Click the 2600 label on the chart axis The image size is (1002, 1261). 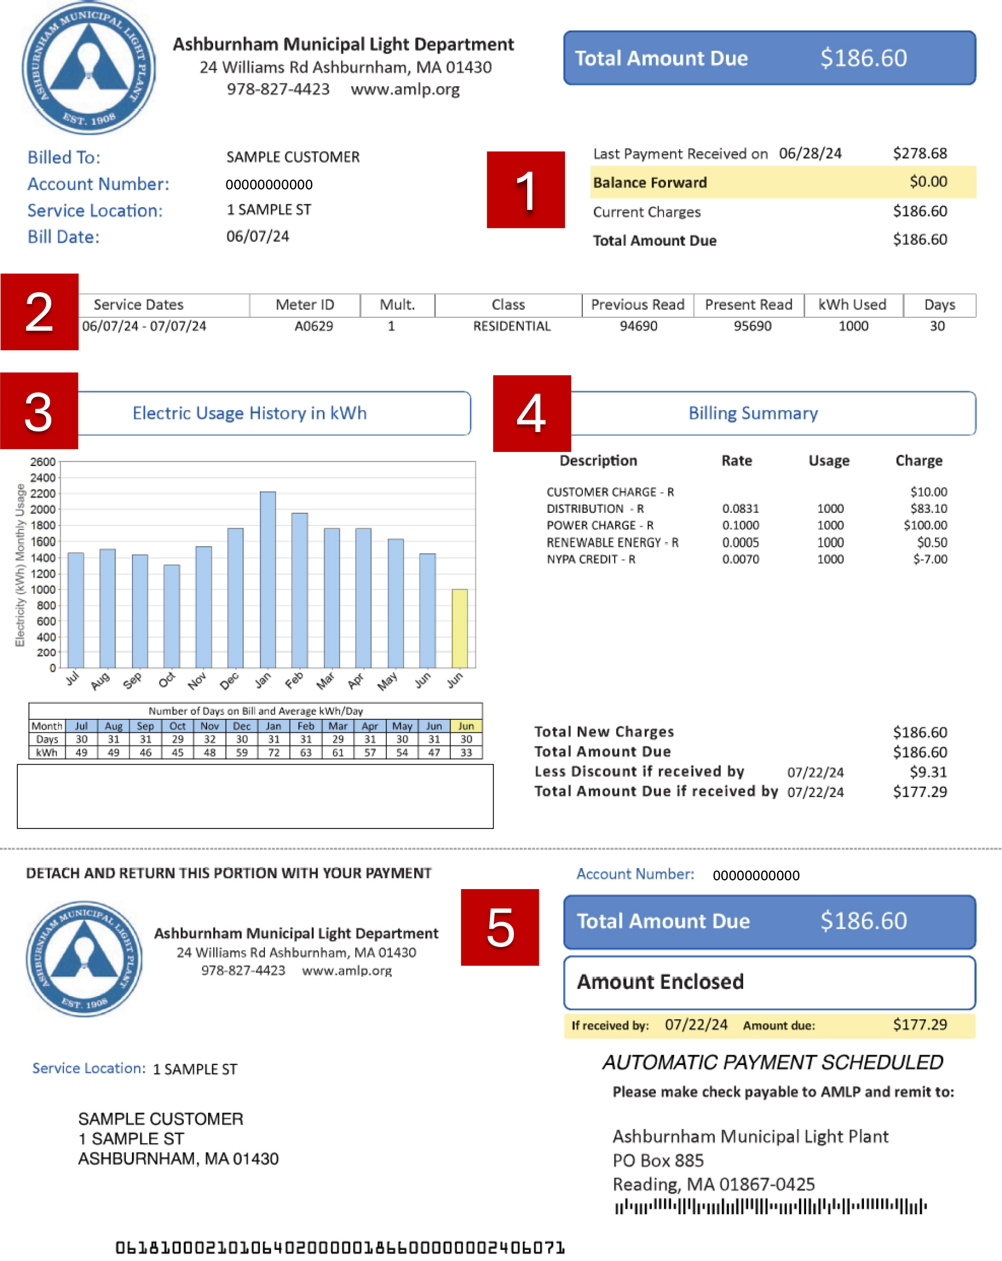(42, 462)
